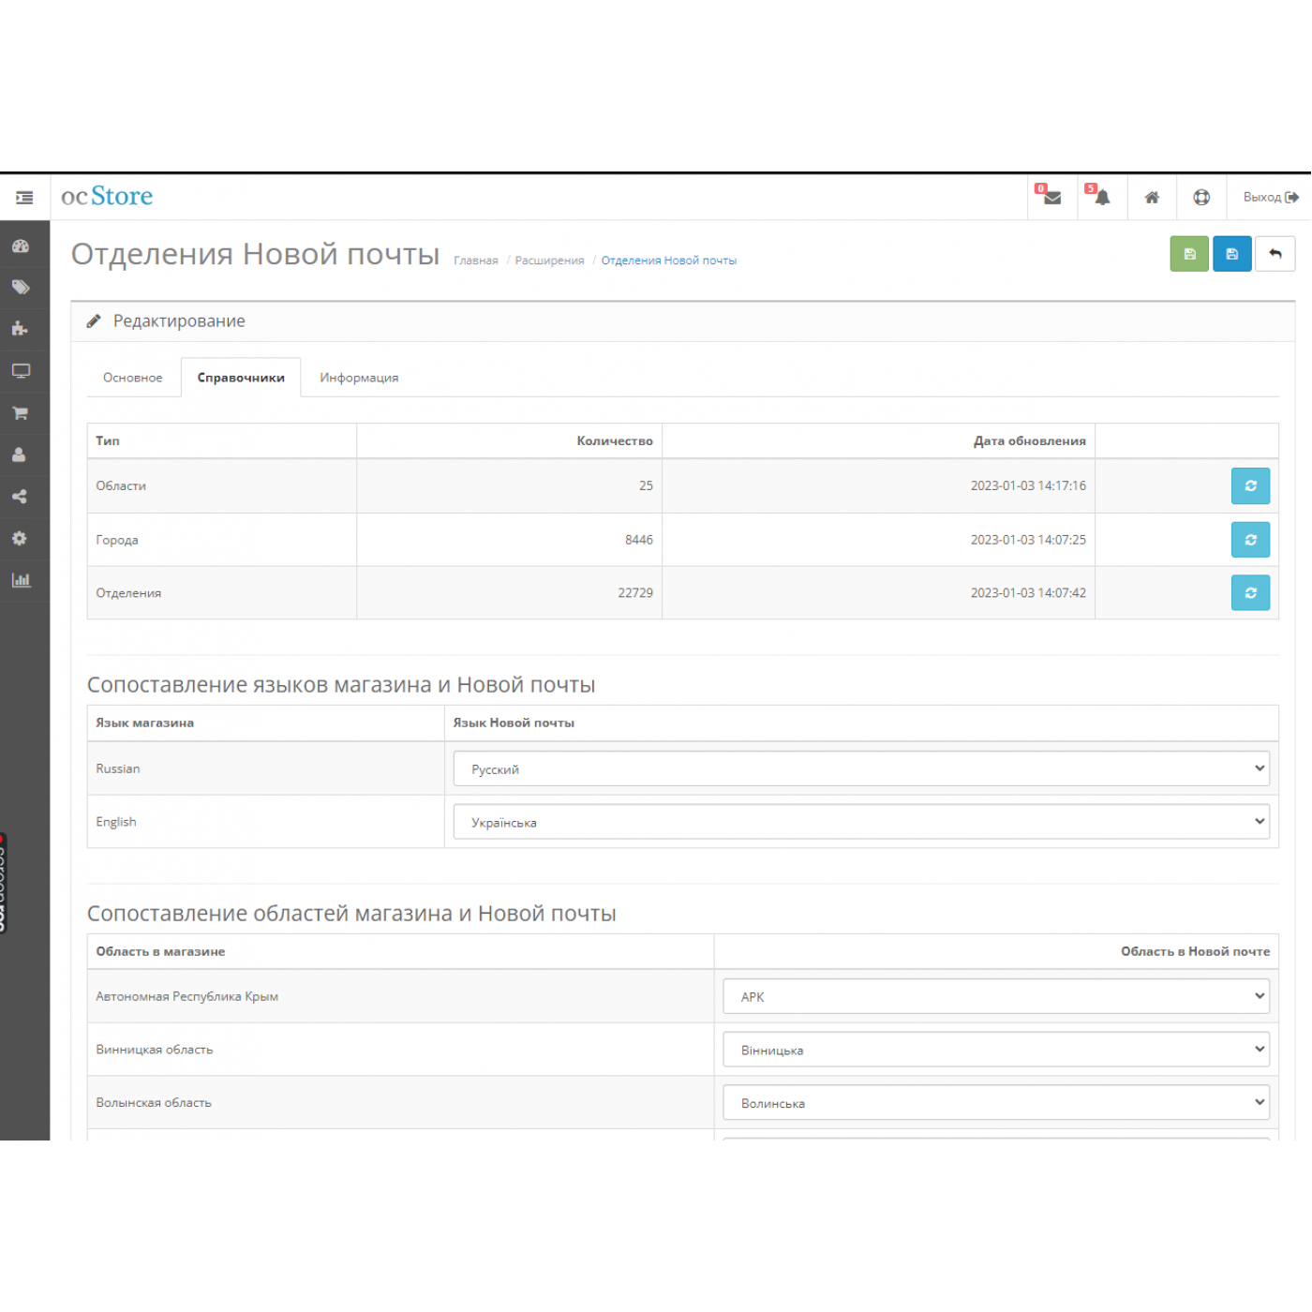This screenshot has height=1312, width=1312.
Task: Click the back arrow cancel button
Action: click(x=1275, y=254)
